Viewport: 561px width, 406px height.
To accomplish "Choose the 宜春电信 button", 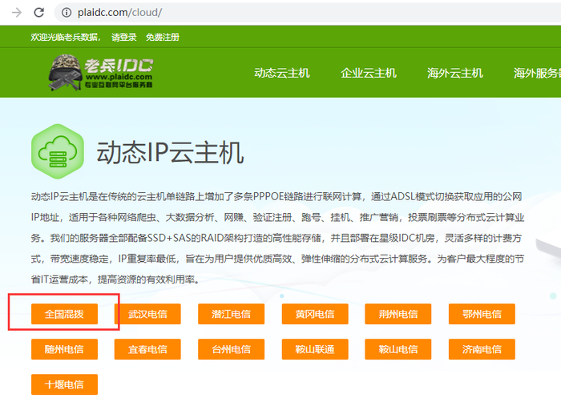I will [x=147, y=349].
